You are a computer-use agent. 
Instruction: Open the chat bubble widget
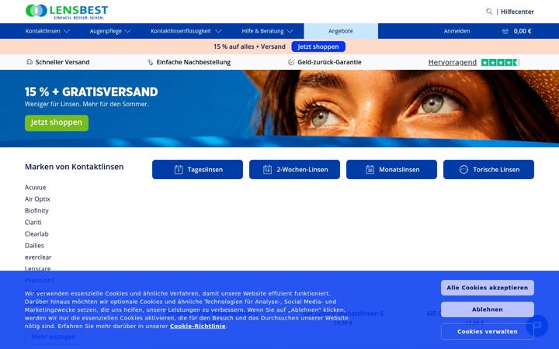[537, 326]
